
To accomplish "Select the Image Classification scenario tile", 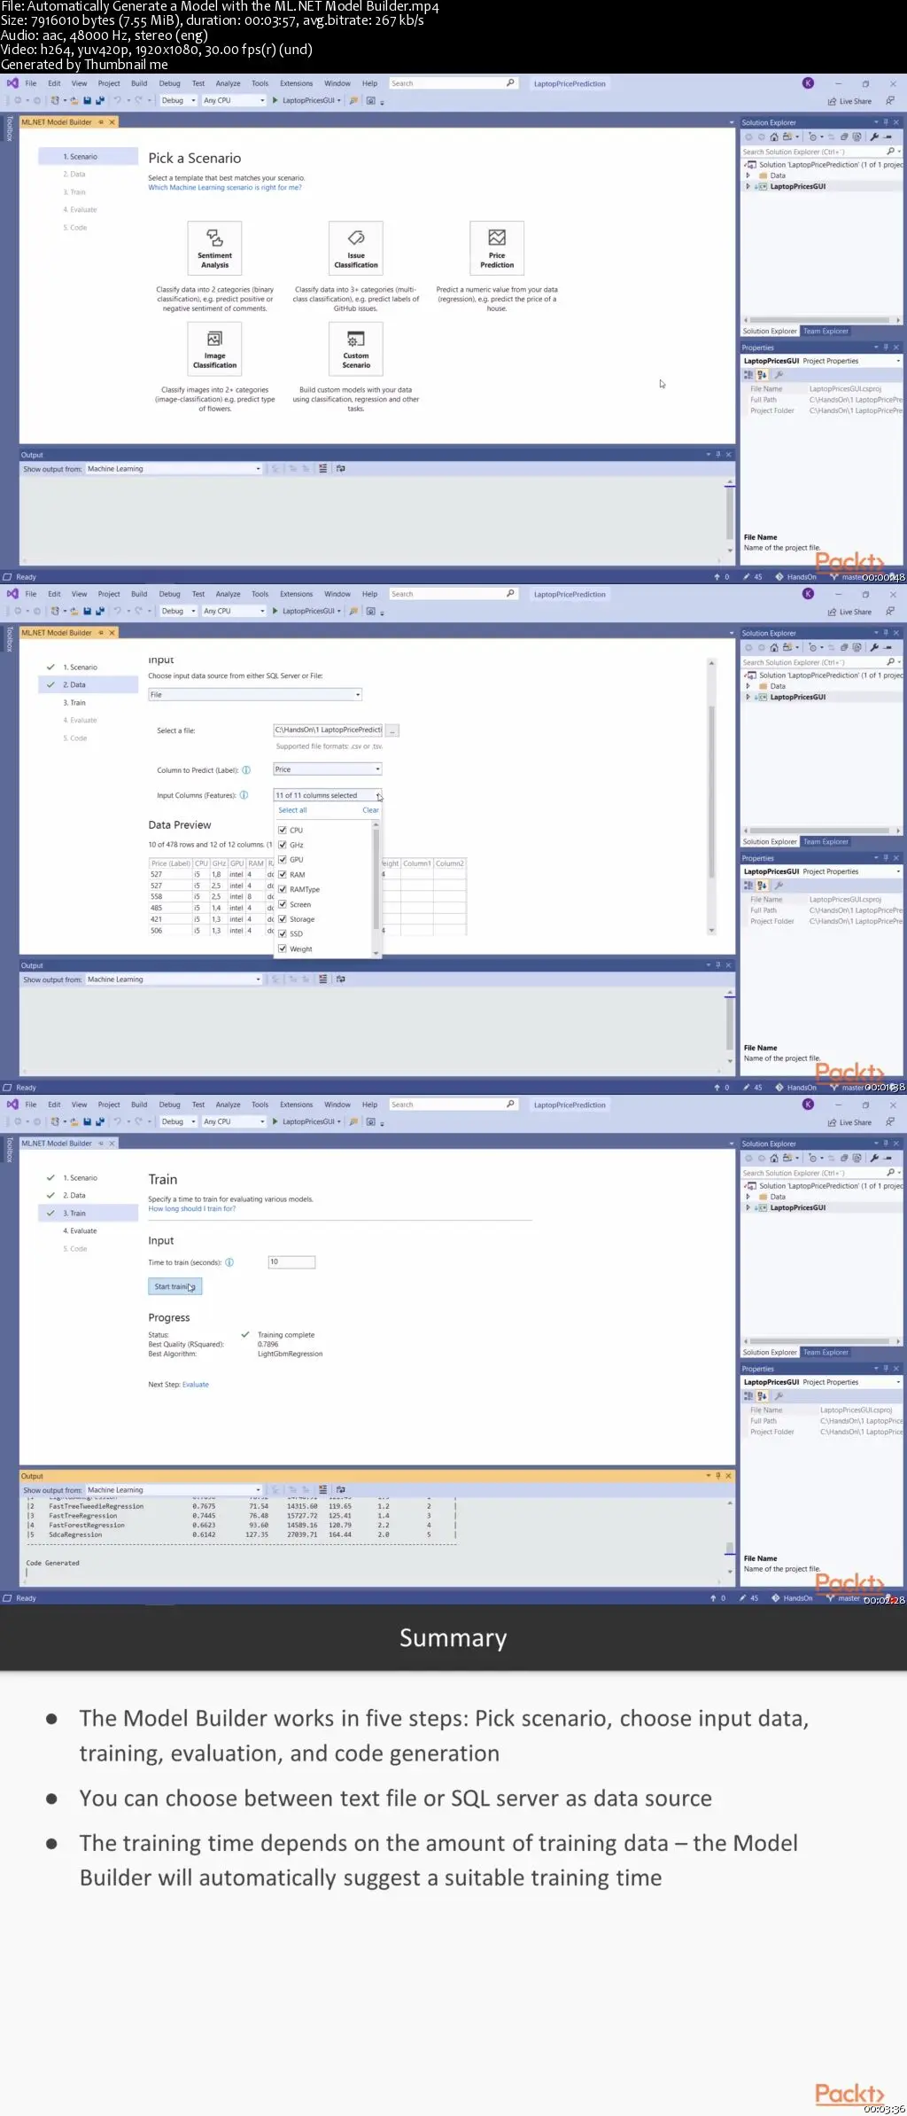I will [x=214, y=348].
